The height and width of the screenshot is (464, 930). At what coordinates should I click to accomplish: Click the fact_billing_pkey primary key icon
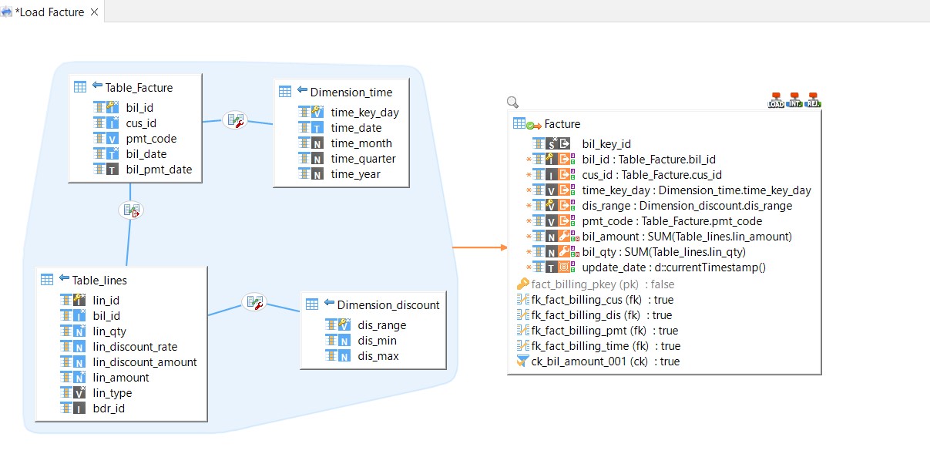[x=522, y=284]
